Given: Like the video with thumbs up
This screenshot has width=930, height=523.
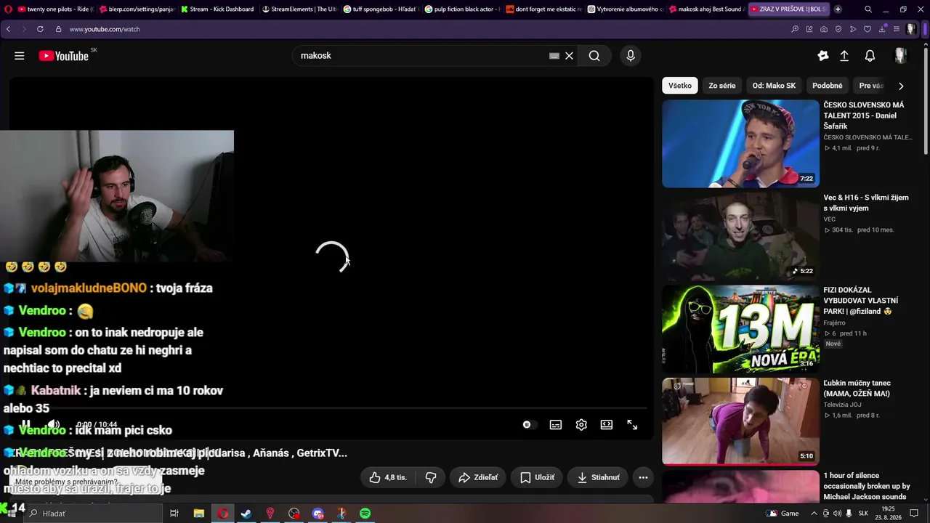Looking at the screenshot, I should click(387, 477).
